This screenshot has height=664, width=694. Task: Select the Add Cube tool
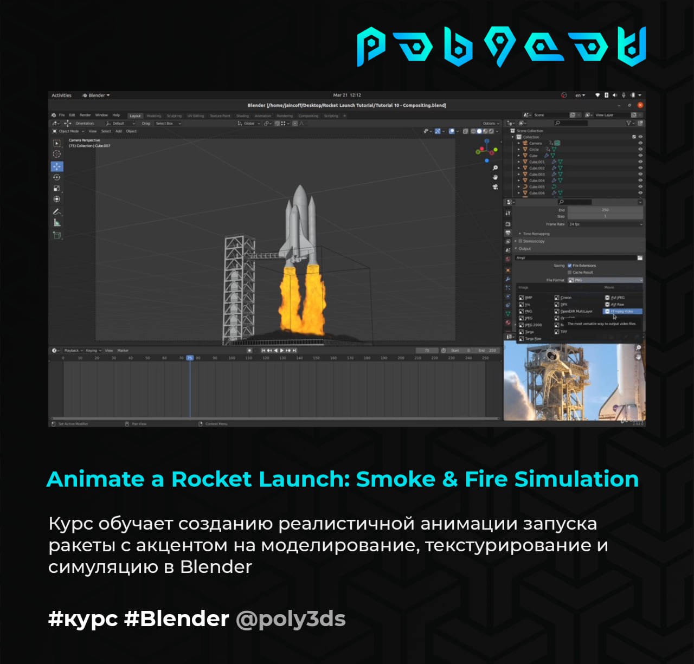57,235
